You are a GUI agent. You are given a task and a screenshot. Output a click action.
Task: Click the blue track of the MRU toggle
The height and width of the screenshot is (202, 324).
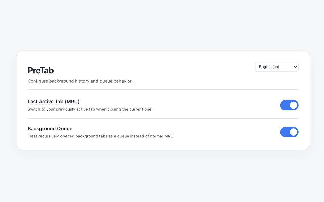tap(284, 105)
